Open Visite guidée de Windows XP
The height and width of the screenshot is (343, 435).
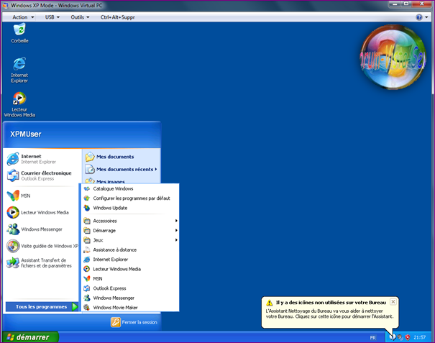pos(42,246)
